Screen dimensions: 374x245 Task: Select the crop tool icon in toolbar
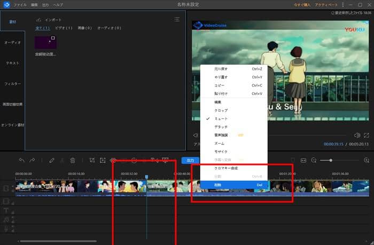pyautogui.click(x=92, y=160)
